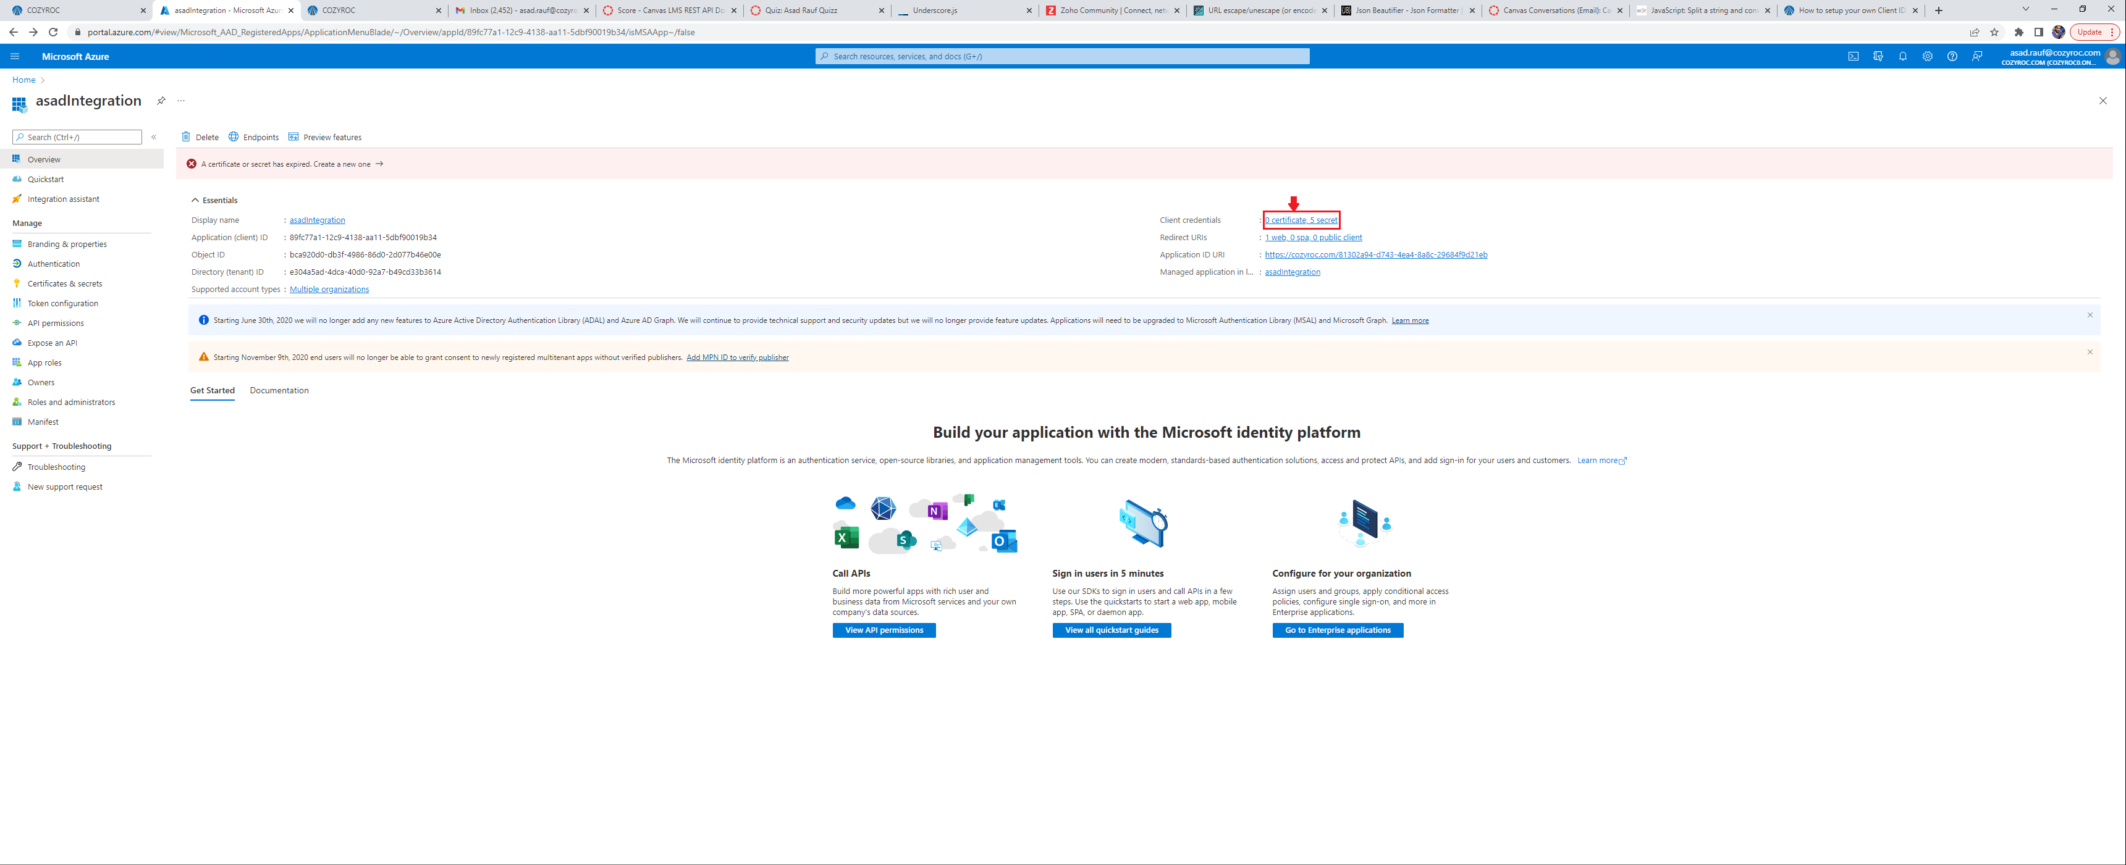Collapse the Essentials section
This screenshot has height=865, width=2126.
click(214, 201)
